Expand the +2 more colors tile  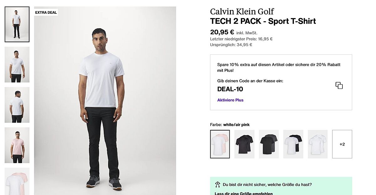(342, 144)
